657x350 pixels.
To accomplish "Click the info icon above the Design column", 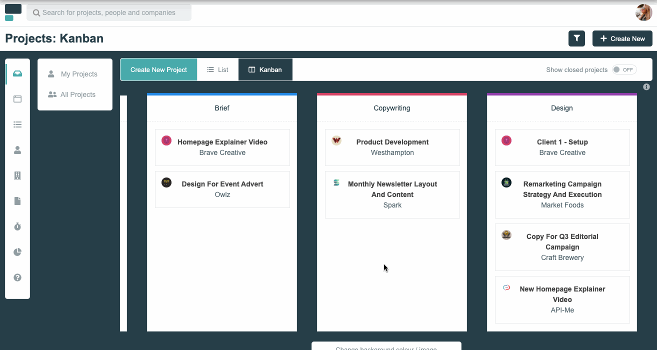I will tap(646, 86).
